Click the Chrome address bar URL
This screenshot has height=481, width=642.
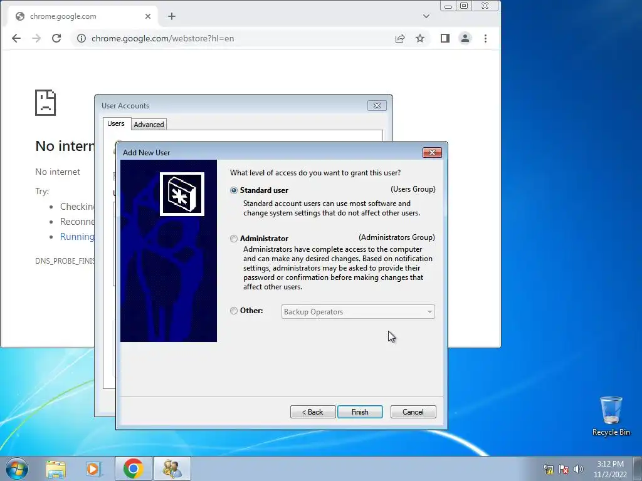pyautogui.click(x=162, y=38)
